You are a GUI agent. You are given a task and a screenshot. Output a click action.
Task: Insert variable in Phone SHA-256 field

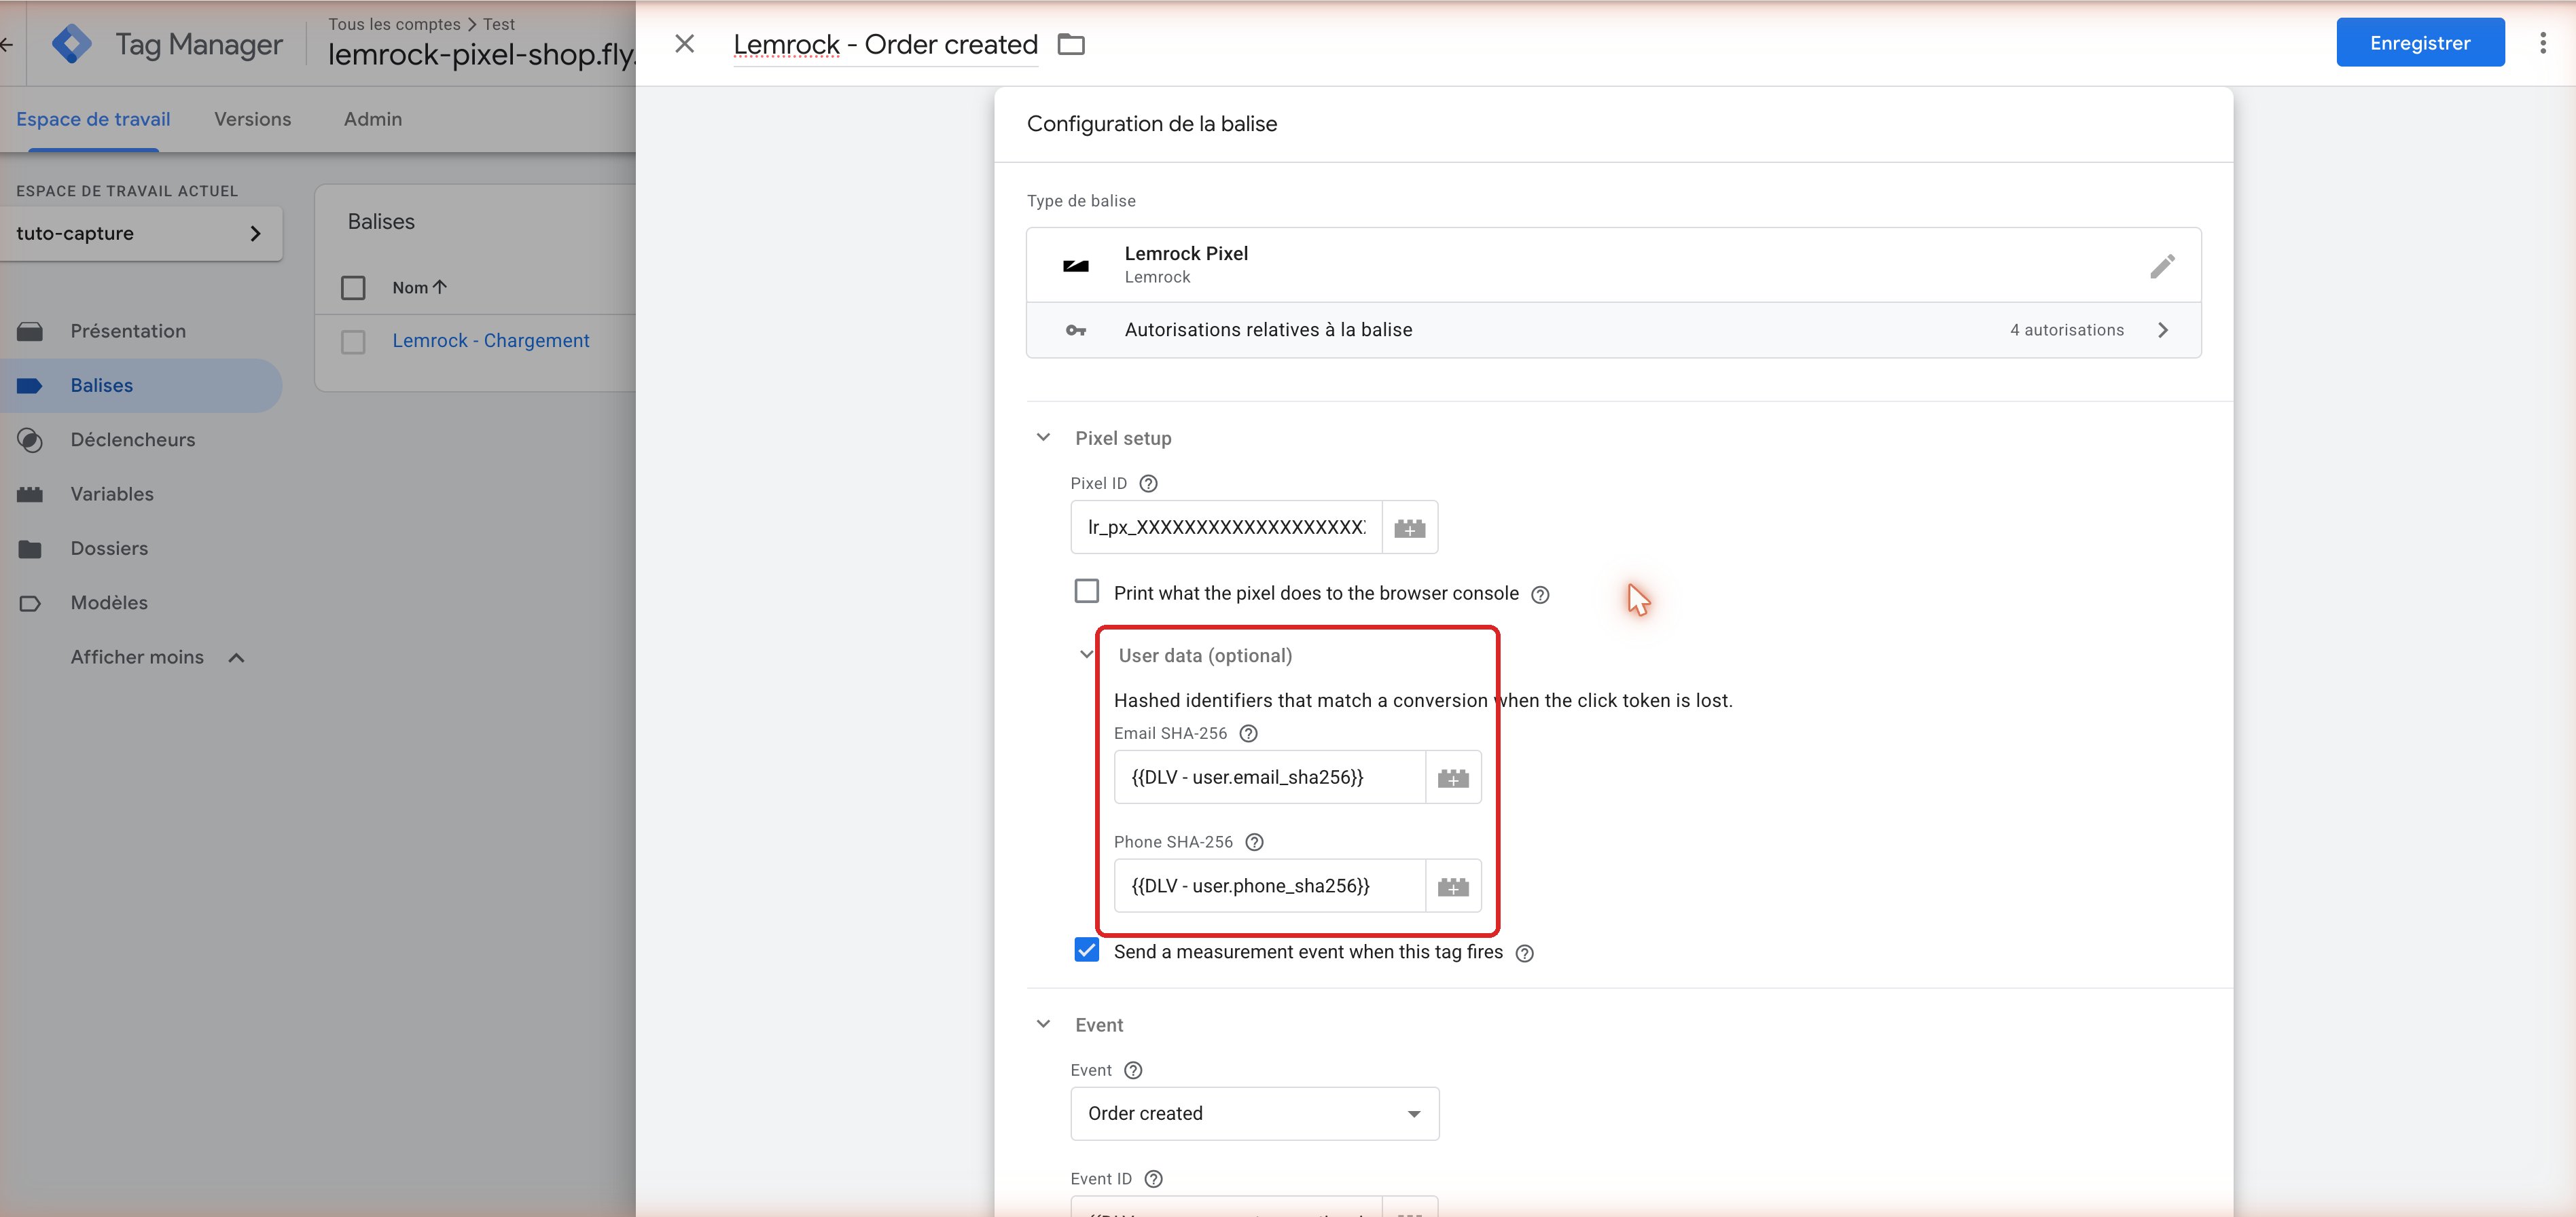pyautogui.click(x=1452, y=886)
